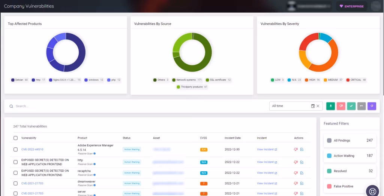
Task: Check the CVE-2022-44510 row checkbox
Action: [15, 149]
